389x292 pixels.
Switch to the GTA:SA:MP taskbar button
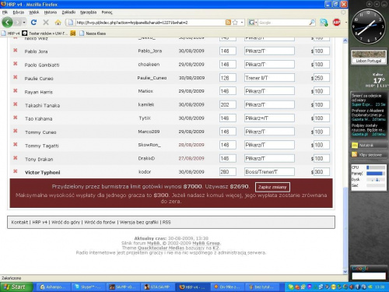click(x=158, y=287)
